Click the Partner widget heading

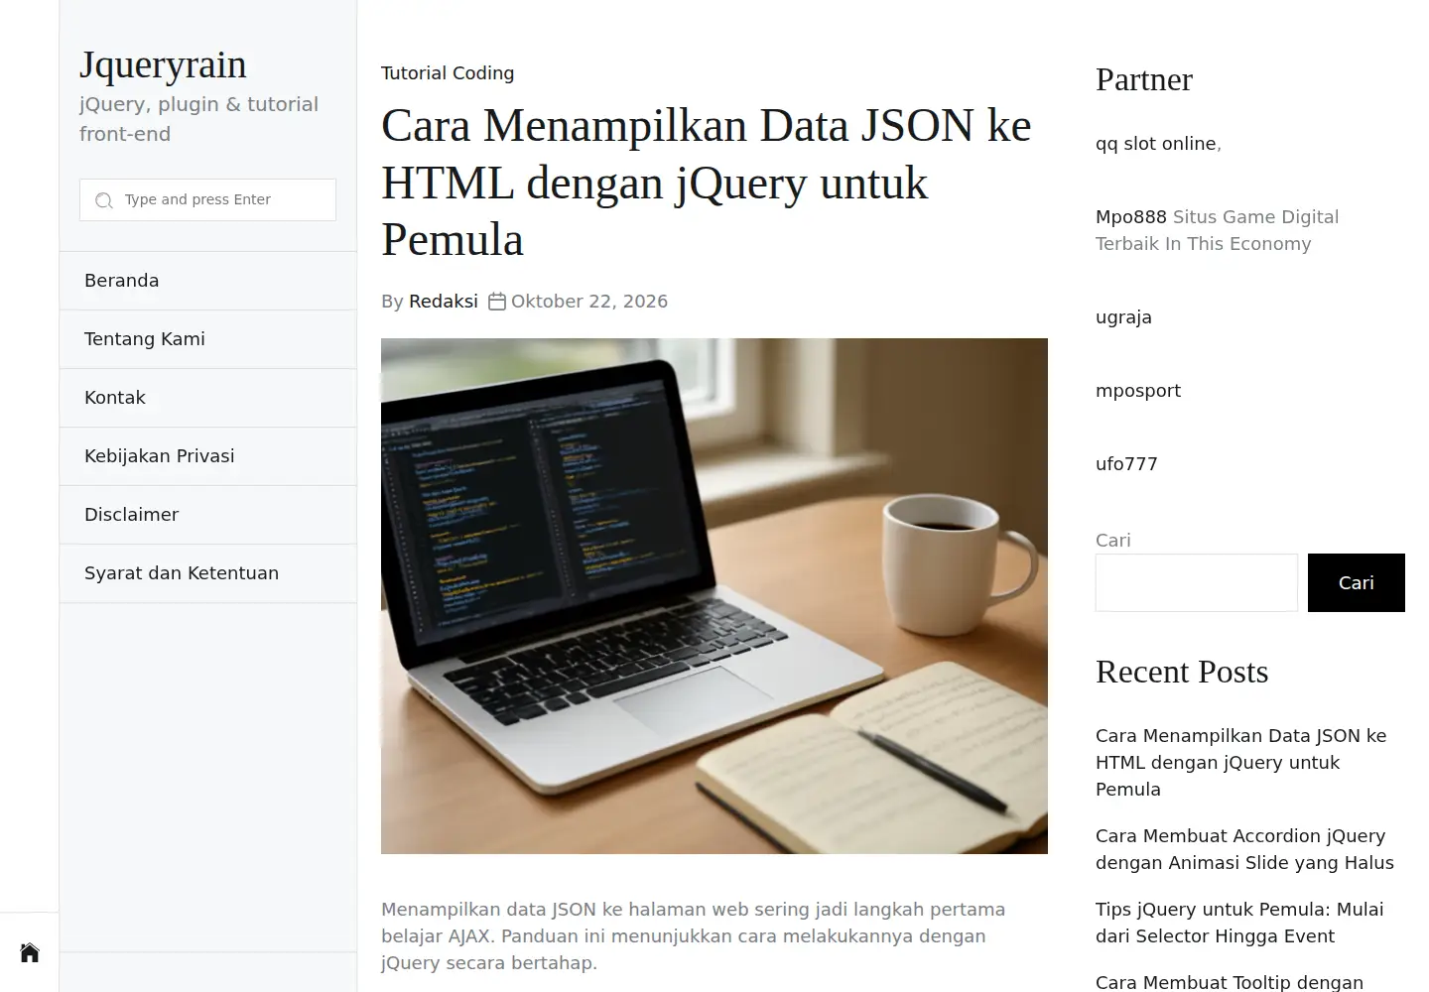pos(1144,79)
